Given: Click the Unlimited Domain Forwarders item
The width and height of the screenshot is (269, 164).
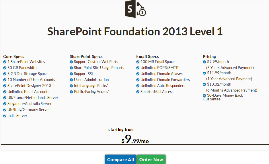Looking at the screenshot, I should click(165, 80).
